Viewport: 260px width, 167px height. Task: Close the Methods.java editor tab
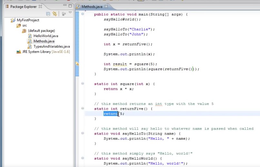pyautogui.click(x=106, y=6)
